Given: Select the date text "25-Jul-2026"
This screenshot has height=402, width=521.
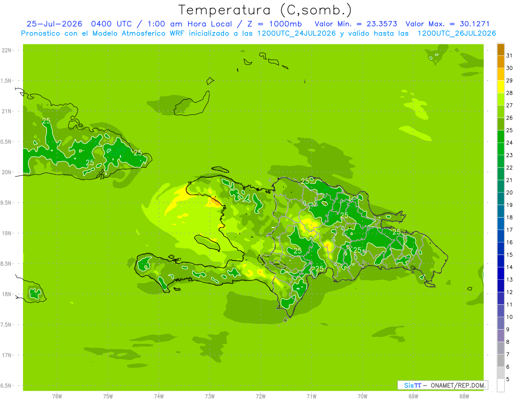Looking at the screenshot, I should (x=54, y=24).
